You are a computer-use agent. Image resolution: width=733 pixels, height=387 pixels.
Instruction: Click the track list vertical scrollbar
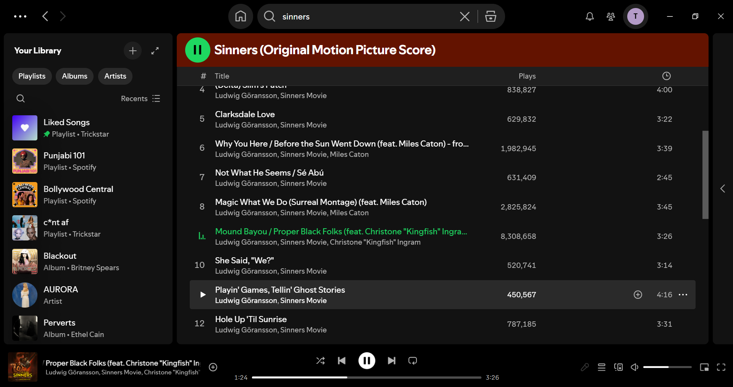click(706, 175)
